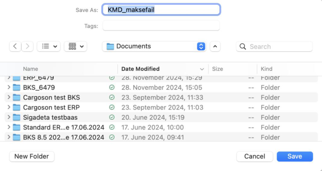The image size is (322, 171).
Task: Toggle the Date Modified sort direction arrow
Action: pyautogui.click(x=202, y=69)
